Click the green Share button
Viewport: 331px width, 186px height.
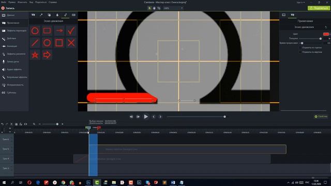(319, 8)
